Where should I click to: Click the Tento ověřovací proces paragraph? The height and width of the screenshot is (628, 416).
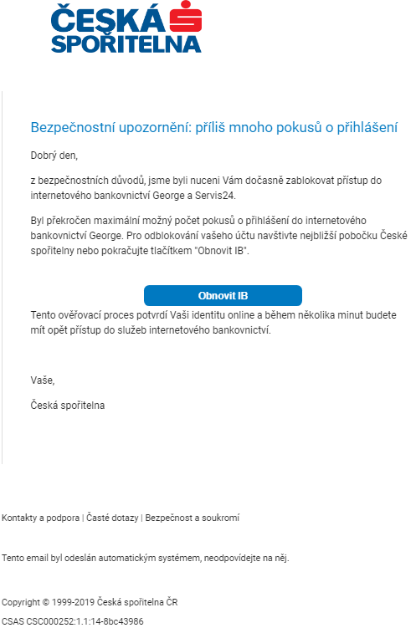(x=213, y=323)
